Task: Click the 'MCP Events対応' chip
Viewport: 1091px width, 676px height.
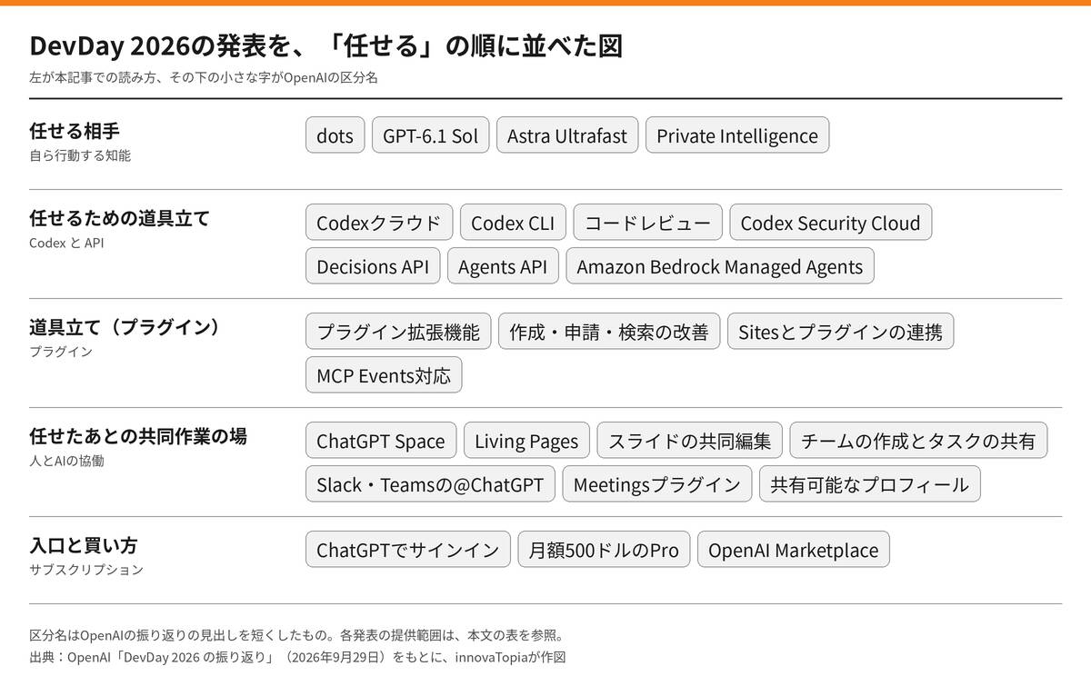Action: pos(384,375)
